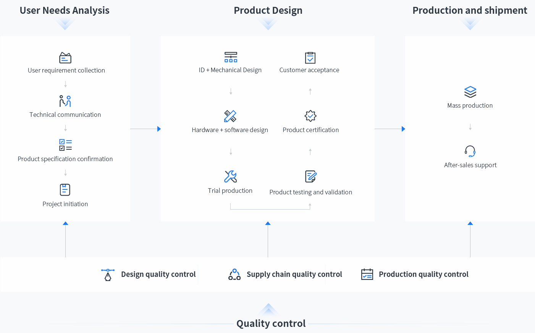Click the Quality control title text
The height and width of the screenshot is (333, 535).
[x=271, y=323]
